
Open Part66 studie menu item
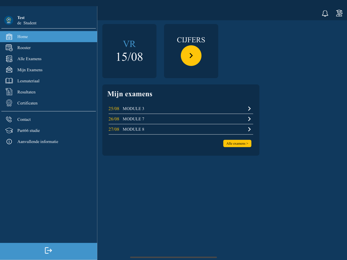pos(49,130)
